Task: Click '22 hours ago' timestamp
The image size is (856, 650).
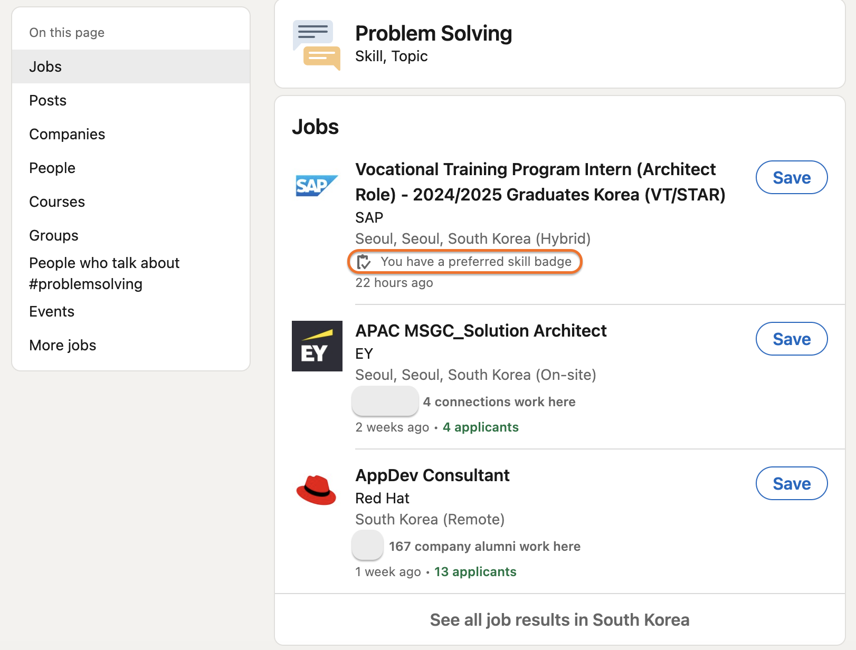Action: pyautogui.click(x=394, y=283)
